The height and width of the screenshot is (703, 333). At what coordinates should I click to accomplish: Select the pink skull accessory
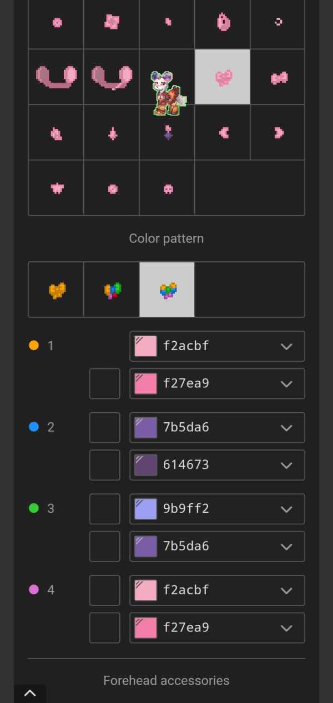[168, 189]
